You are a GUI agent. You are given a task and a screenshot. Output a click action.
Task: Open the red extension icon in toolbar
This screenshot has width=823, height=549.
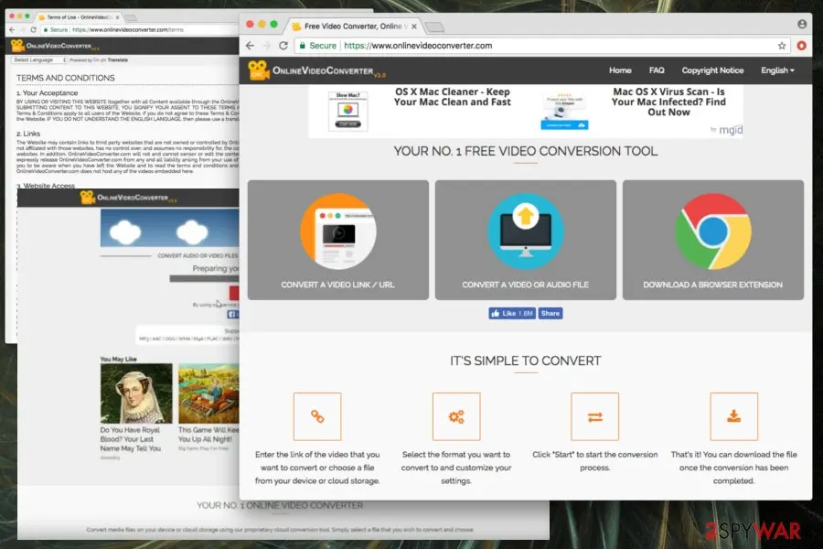point(801,46)
